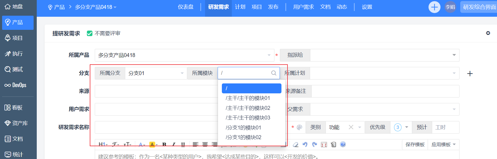Add another branch row with plus icon
The height and width of the screenshot is (159, 497).
(470, 74)
